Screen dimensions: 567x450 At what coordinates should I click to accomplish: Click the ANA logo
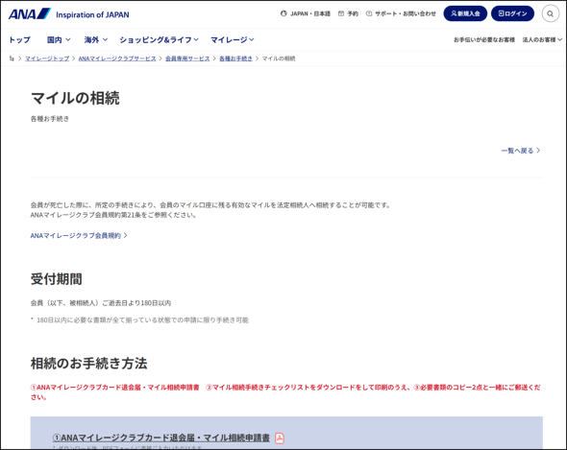pyautogui.click(x=30, y=14)
